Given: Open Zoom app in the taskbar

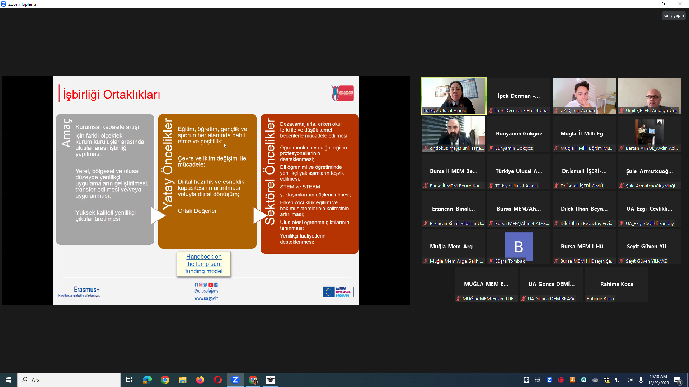Looking at the screenshot, I should [235, 380].
